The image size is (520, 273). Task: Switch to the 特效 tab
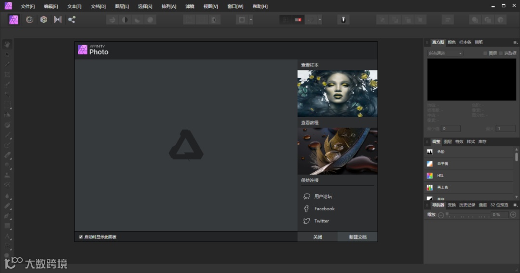(x=459, y=142)
